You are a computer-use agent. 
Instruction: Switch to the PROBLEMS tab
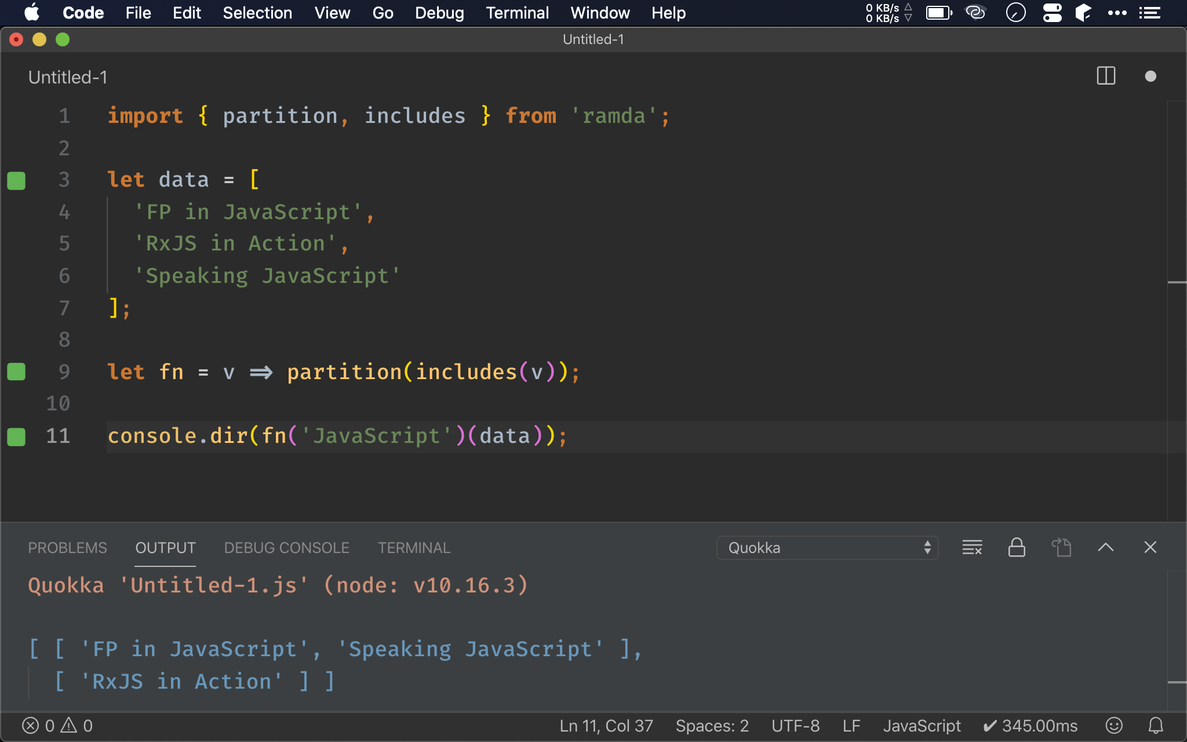click(67, 548)
